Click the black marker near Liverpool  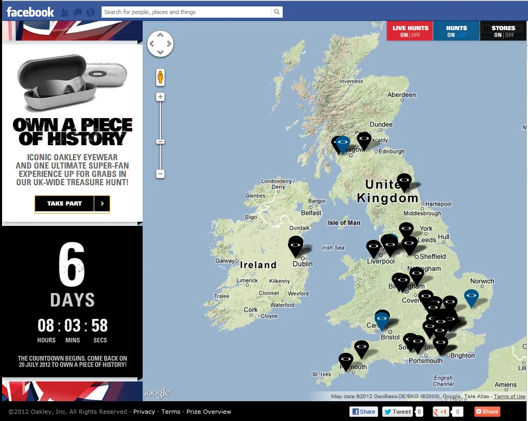click(373, 248)
